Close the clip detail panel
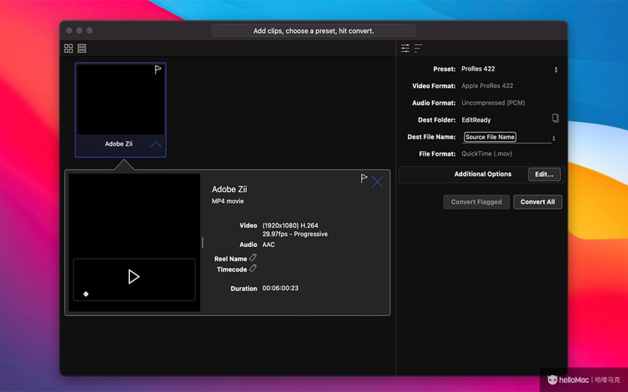628x392 pixels. (377, 182)
